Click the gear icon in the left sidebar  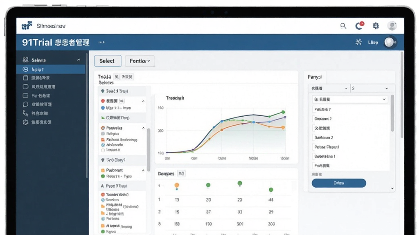(x=25, y=122)
